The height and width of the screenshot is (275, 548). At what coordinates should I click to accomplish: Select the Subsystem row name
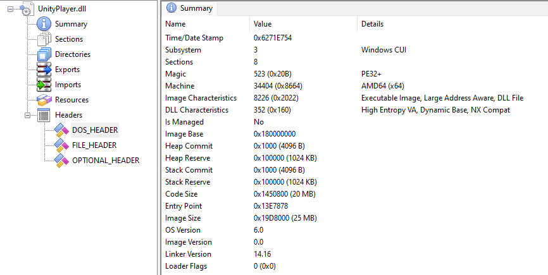(x=183, y=50)
